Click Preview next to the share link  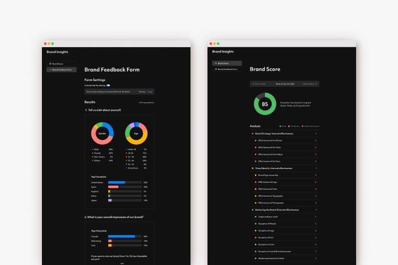pos(142,92)
